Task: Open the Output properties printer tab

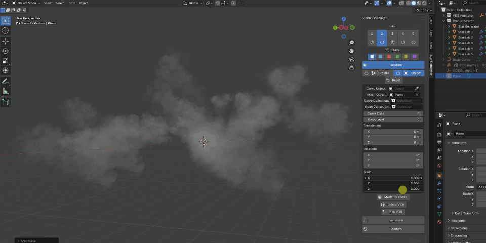Action: pos(439,142)
